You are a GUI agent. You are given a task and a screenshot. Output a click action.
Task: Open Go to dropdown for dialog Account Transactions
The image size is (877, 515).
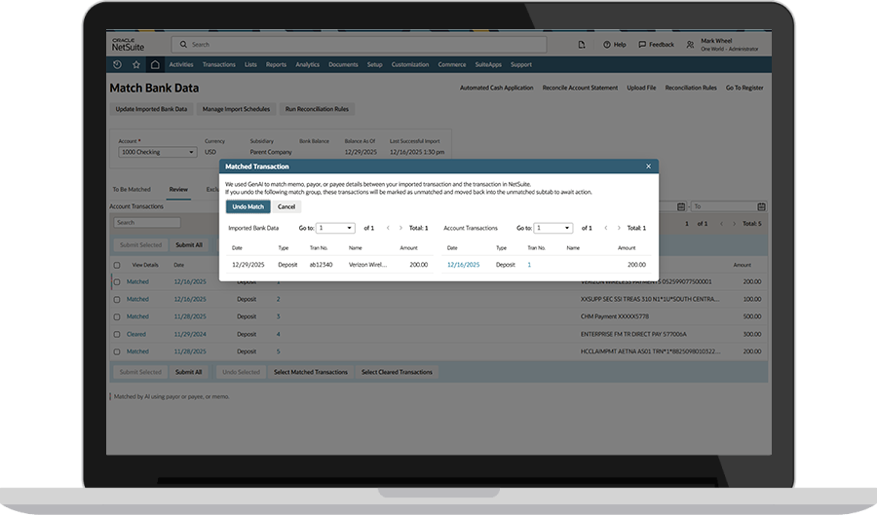click(553, 228)
